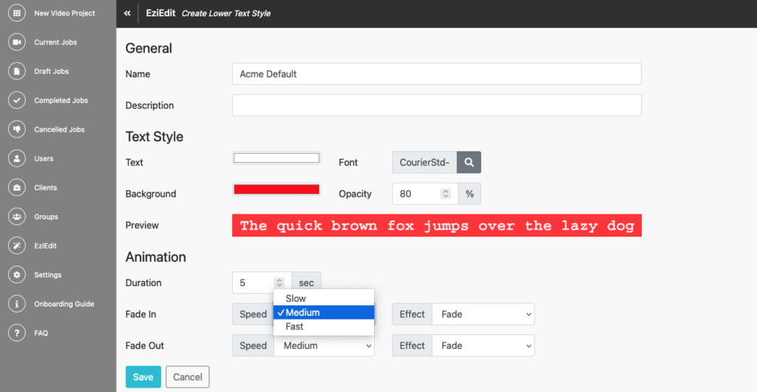Click the Draft Jobs document icon
Viewport: 757px width, 392px height.
tap(17, 72)
